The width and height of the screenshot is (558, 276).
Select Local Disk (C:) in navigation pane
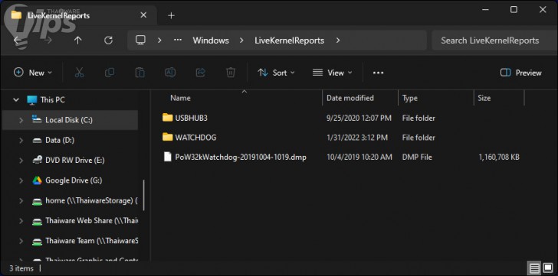pyautogui.click(x=69, y=120)
